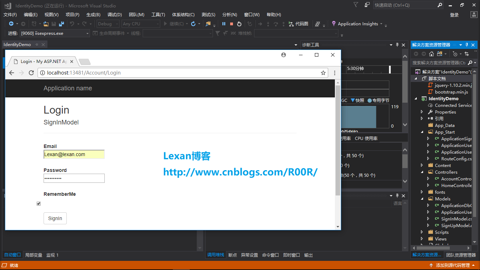Click the browser page vertical scrollbar

(338, 141)
